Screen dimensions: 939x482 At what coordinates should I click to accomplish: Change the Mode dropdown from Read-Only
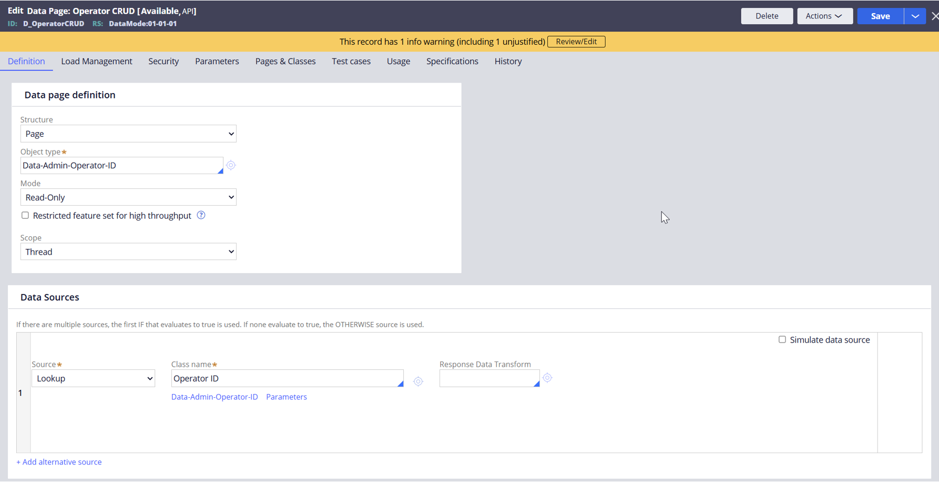128,197
